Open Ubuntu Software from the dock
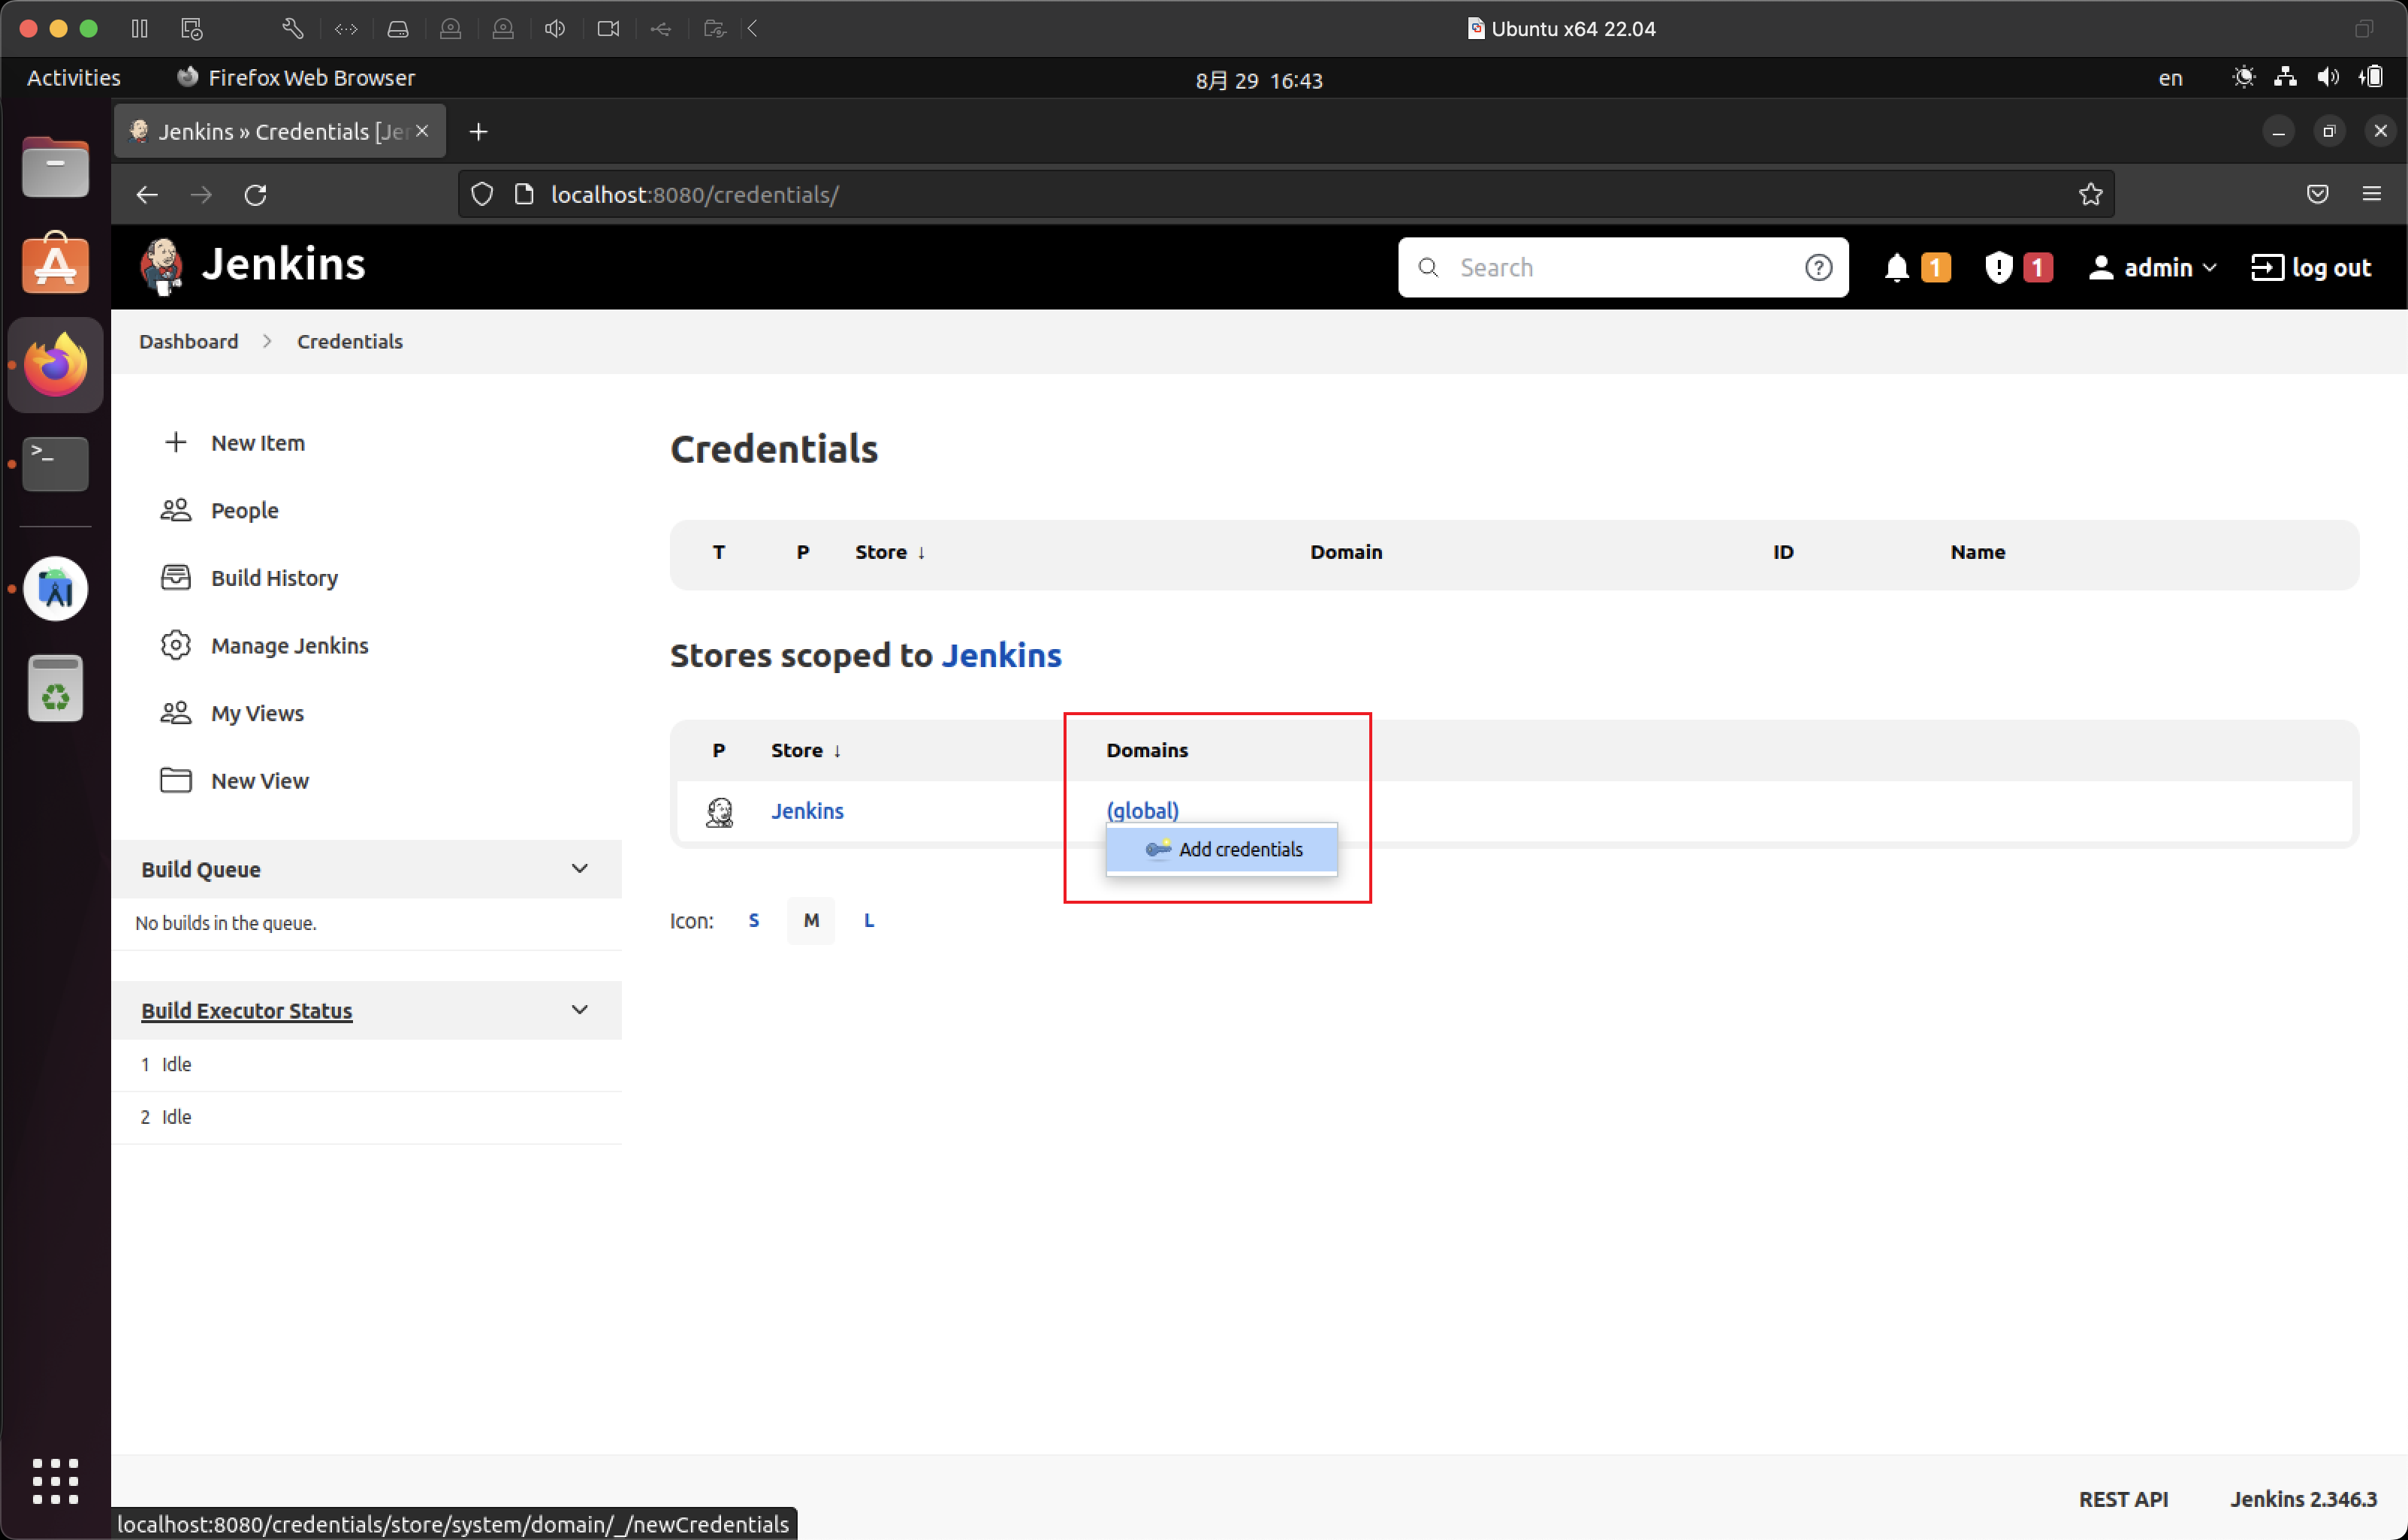 [x=55, y=264]
